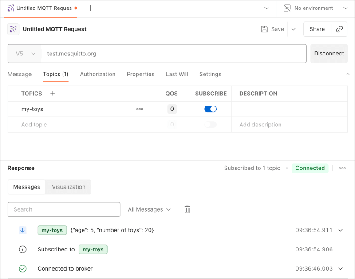Click the info icon on Subscribed row
355x279 pixels.
[x=23, y=249]
